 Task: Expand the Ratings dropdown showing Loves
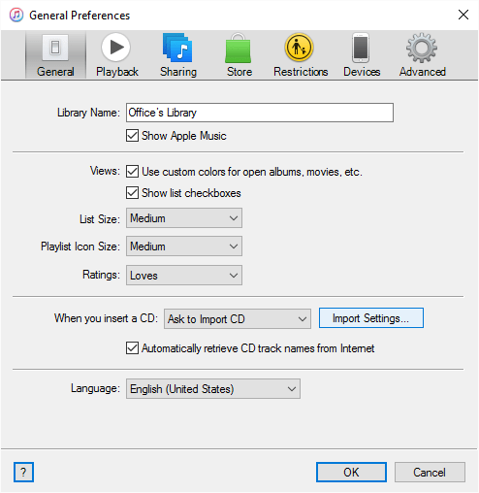coord(184,276)
